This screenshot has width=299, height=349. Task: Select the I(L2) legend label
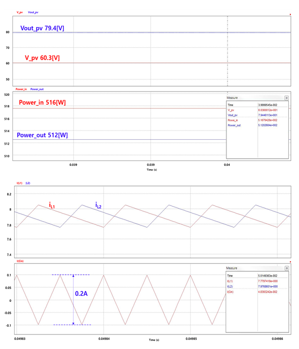click(28, 183)
